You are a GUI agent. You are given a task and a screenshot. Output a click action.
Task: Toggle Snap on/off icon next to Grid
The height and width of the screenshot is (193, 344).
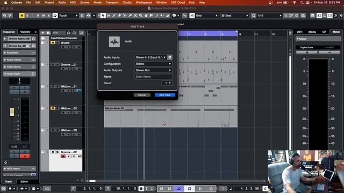(x=192, y=16)
